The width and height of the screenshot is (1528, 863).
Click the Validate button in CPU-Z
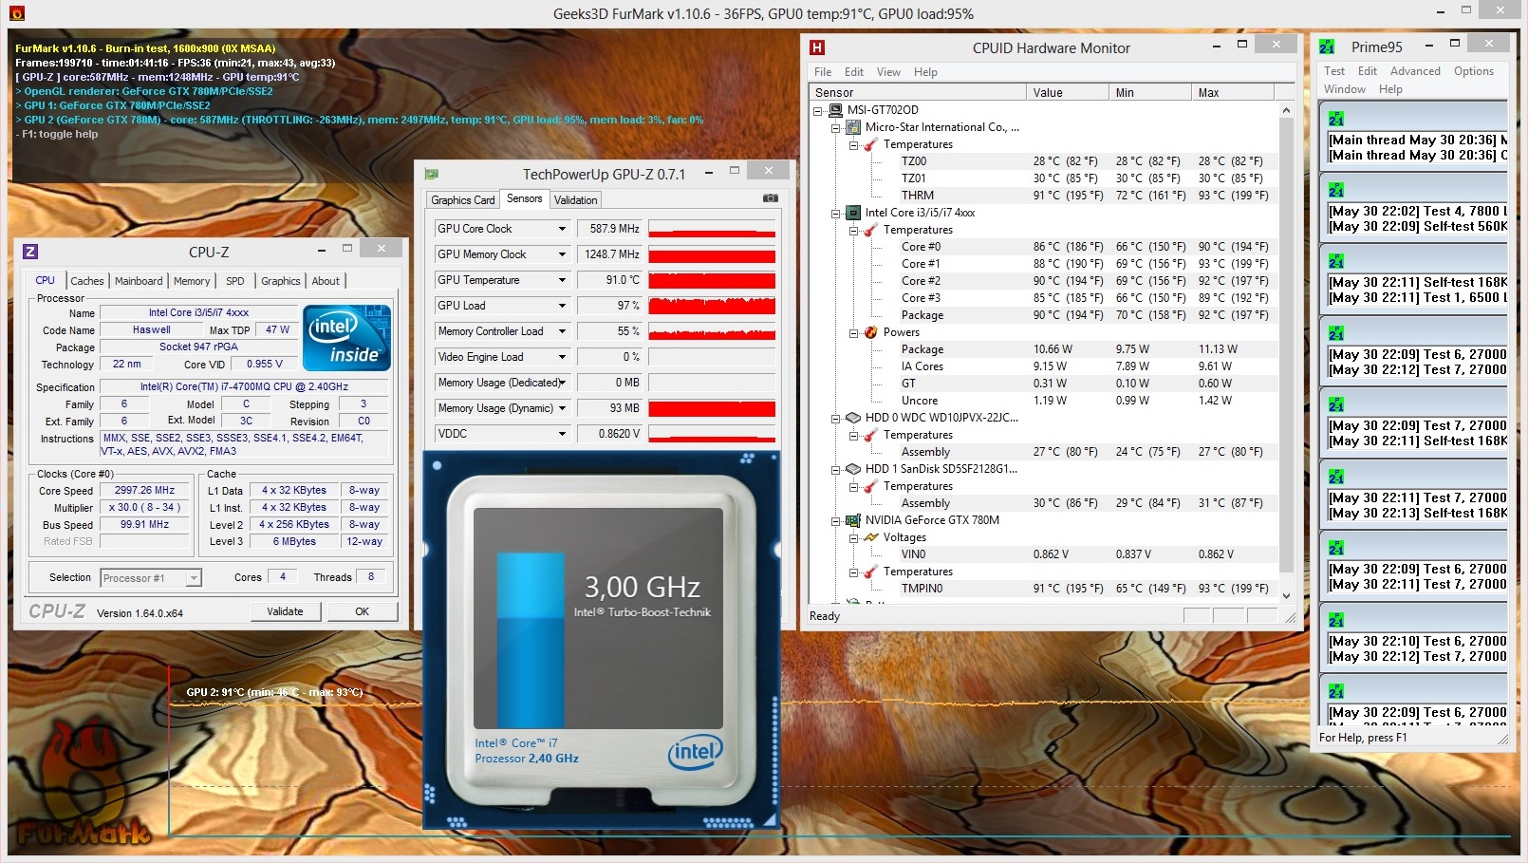click(x=285, y=611)
